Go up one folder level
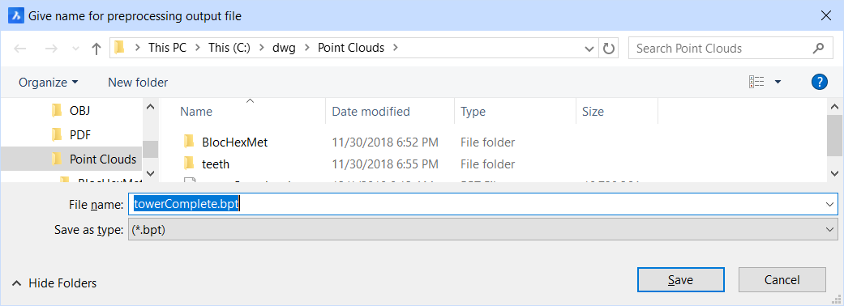Image resolution: width=844 pixels, height=306 pixels. pyautogui.click(x=96, y=49)
